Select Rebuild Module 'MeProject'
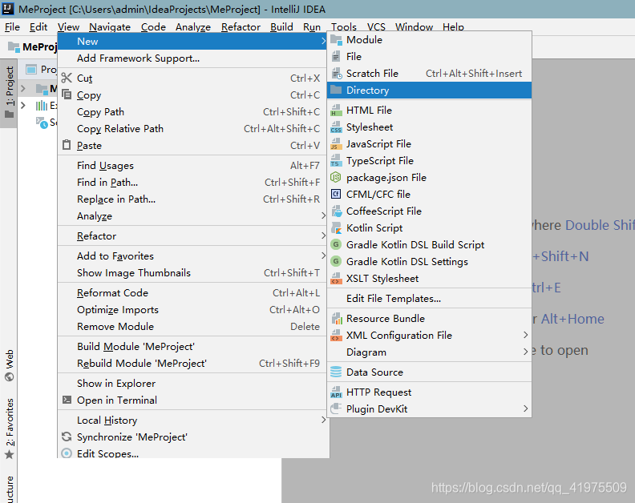The height and width of the screenshot is (503, 635). coord(192,364)
